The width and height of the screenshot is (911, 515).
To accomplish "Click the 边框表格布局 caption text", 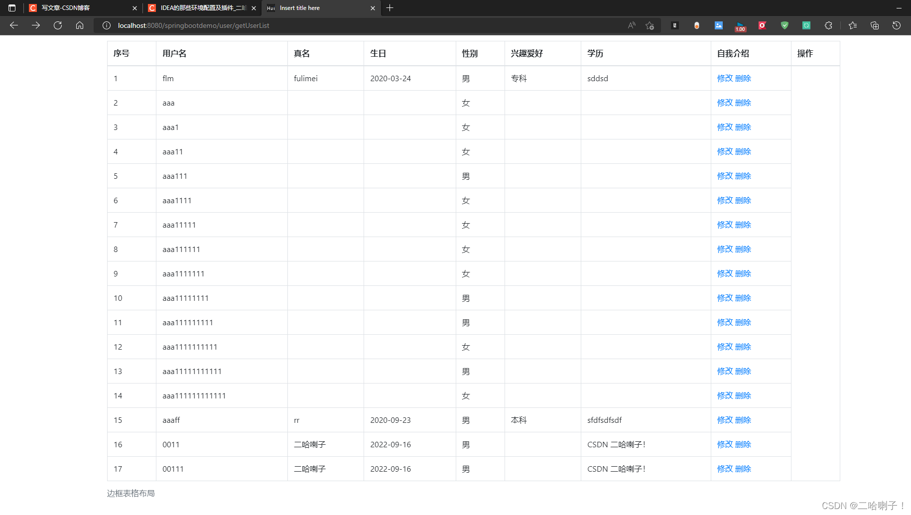I will click(x=131, y=493).
